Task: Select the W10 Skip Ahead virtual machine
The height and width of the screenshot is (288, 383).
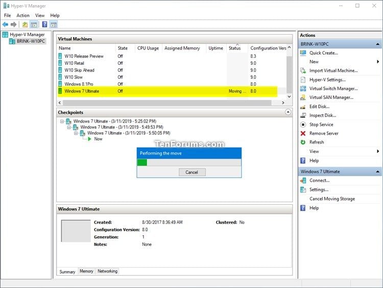Action: click(x=79, y=70)
